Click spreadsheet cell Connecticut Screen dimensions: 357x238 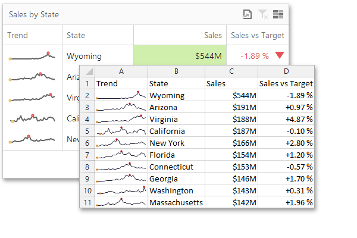coord(176,167)
